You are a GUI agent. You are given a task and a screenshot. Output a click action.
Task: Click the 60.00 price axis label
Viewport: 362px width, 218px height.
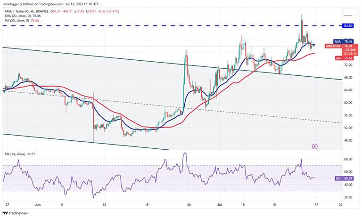348,103
